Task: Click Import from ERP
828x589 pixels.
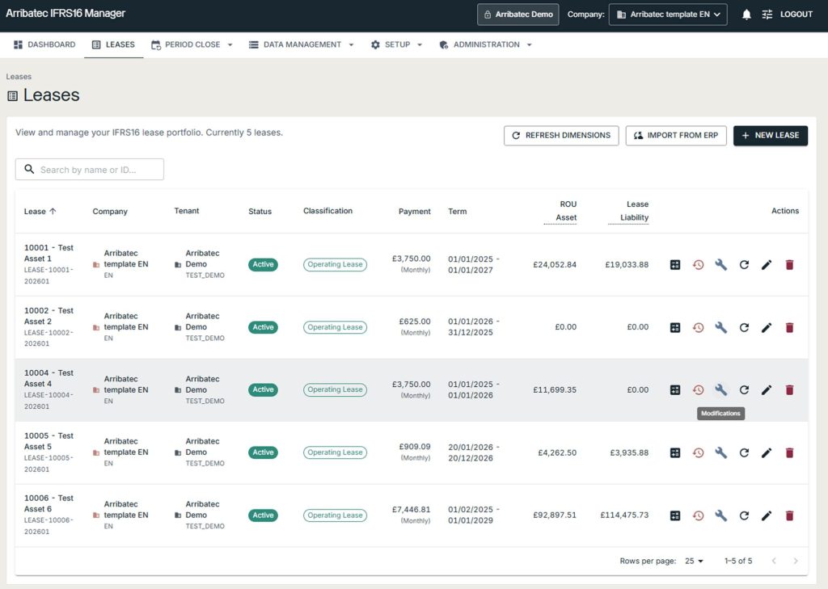Action: pos(676,136)
